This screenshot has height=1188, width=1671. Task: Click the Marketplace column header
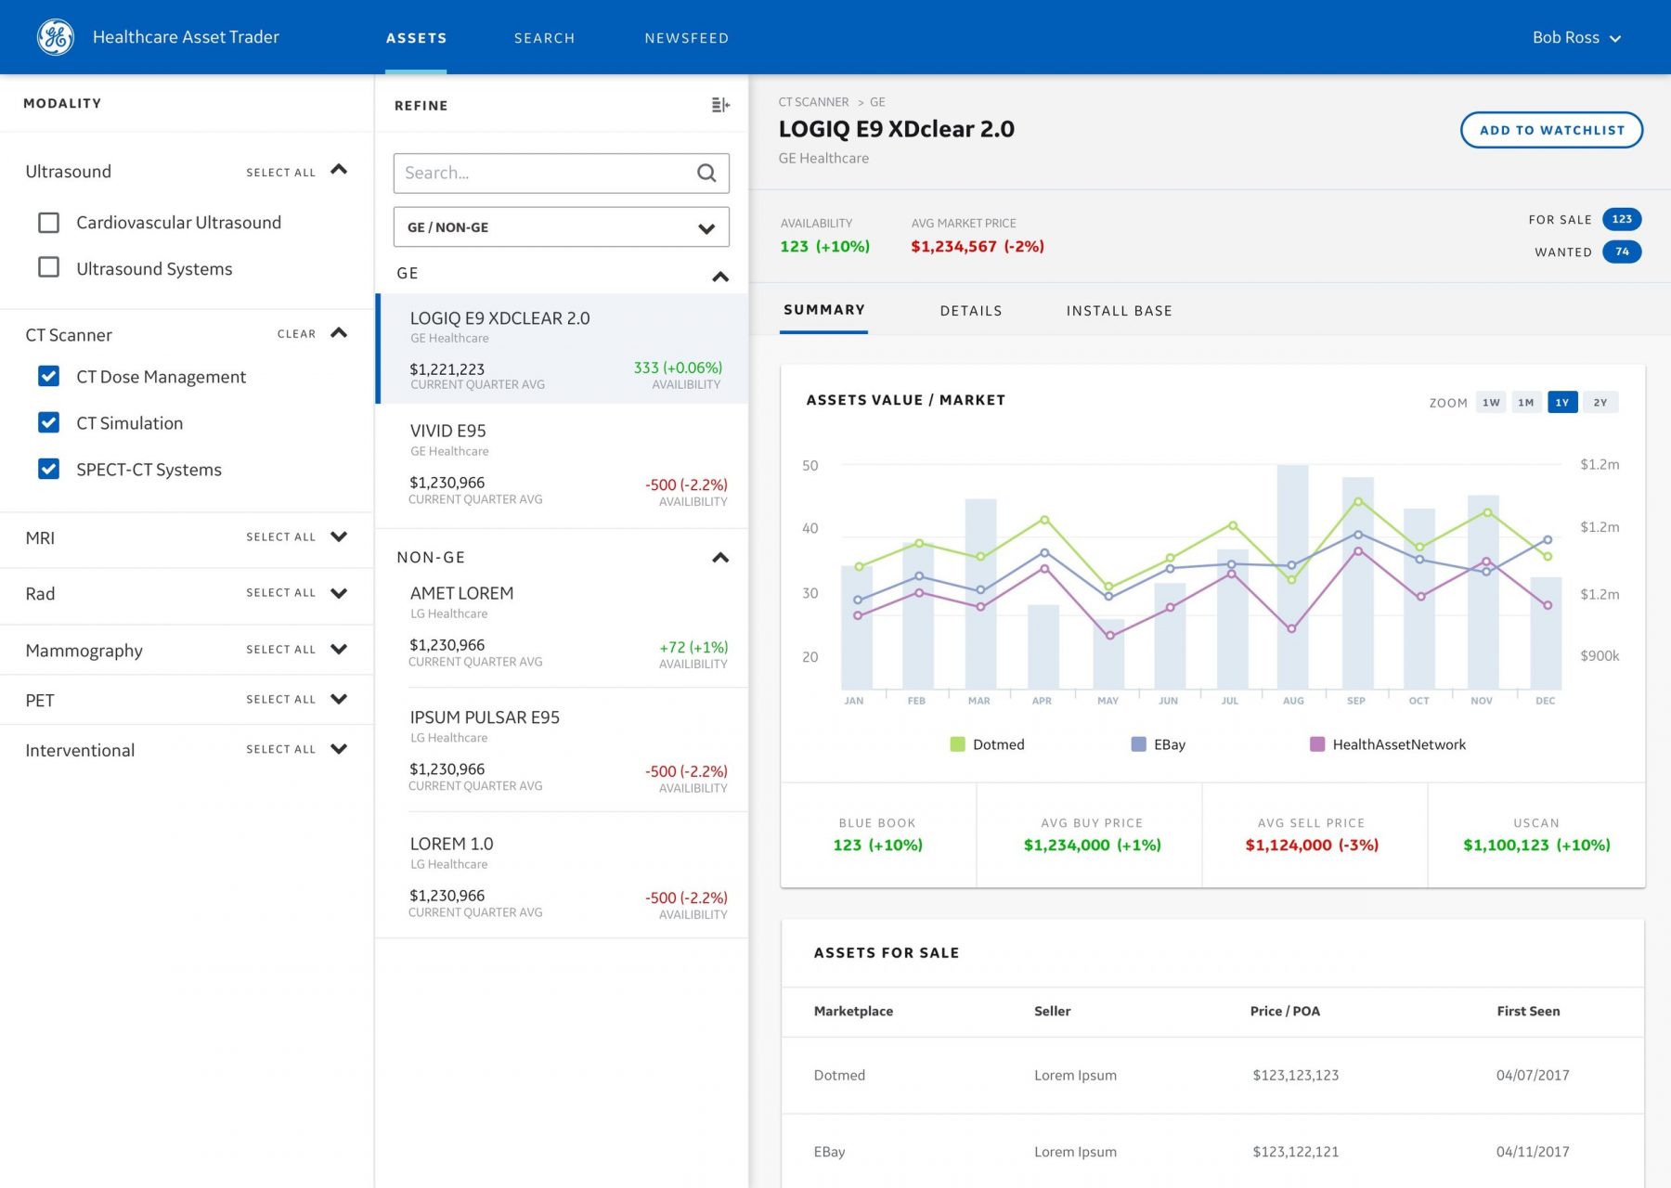tap(853, 1011)
